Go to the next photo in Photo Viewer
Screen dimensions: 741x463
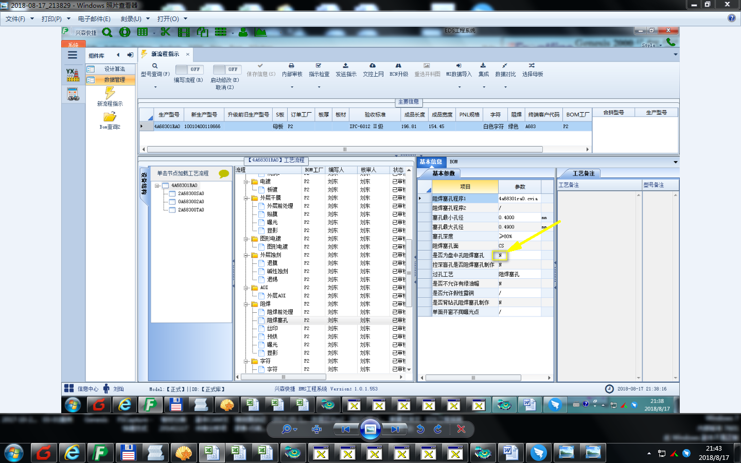(395, 429)
